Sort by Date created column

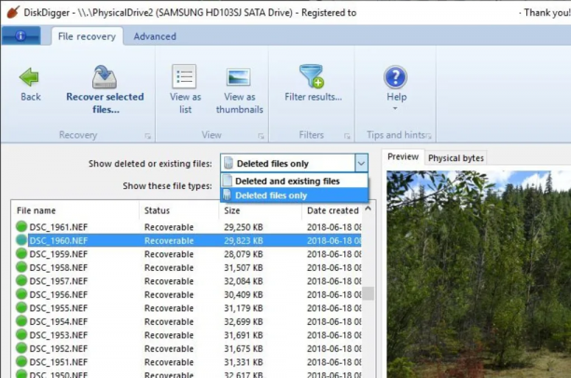333,210
